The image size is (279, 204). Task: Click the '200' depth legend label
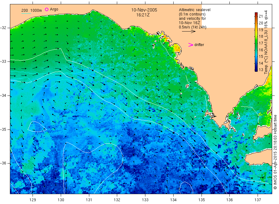[24, 11]
